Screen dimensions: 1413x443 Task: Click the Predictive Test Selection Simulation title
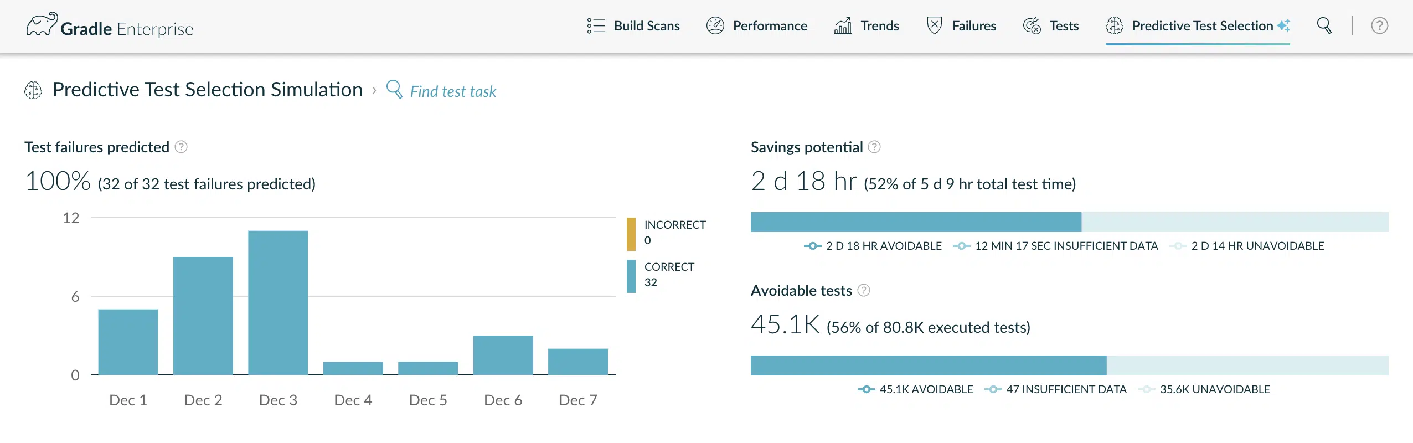(208, 90)
